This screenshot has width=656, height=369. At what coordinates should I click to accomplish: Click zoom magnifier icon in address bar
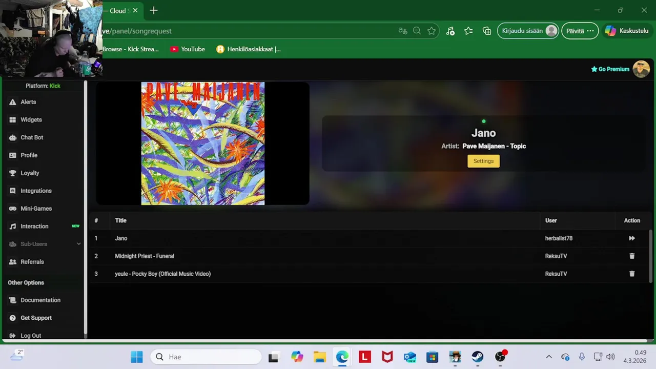coord(417,31)
